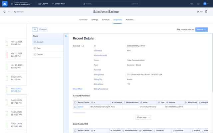Image resolution: width=213 pixels, height=133 pixels.
Task: Click the back arrow beside Record Details
Action: [x=66, y=36]
